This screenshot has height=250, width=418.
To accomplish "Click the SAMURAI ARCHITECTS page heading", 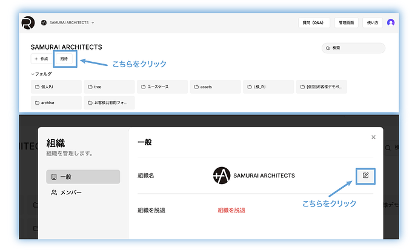I will (66, 47).
